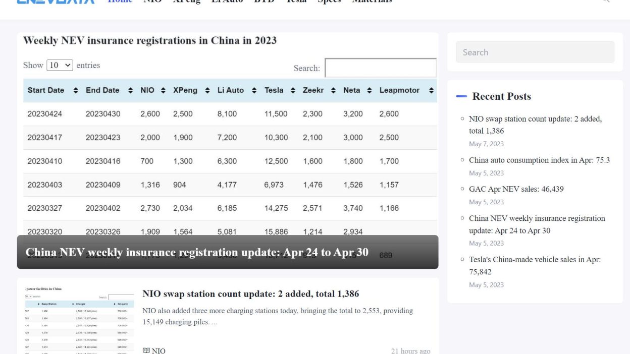
Task: Select the Tesla value 10,300
Action: point(276,137)
